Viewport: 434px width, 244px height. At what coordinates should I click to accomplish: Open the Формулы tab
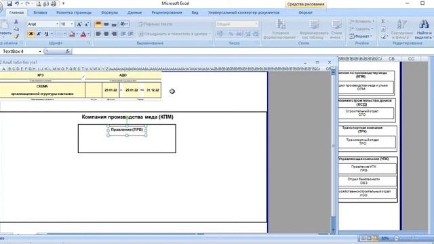point(109,12)
